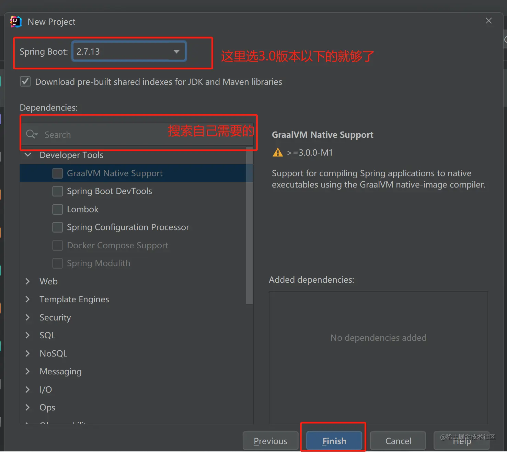Screen dimensions: 507x452
Task: Expand the Messaging category
Action: coord(28,371)
